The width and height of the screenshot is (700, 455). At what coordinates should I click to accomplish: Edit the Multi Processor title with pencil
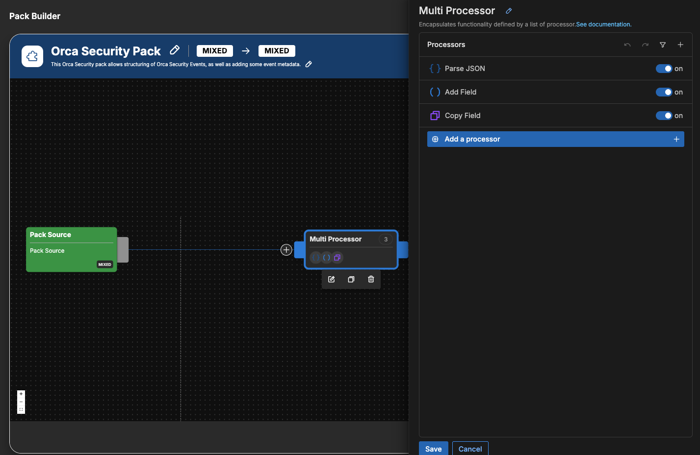(x=509, y=11)
